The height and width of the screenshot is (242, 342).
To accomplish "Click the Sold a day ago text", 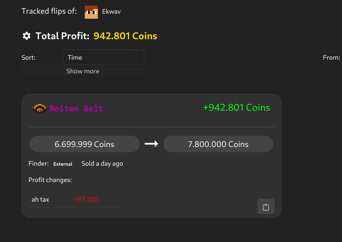I will (x=102, y=164).
